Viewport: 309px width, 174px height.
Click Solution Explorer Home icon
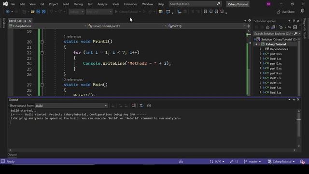click(x=267, y=27)
